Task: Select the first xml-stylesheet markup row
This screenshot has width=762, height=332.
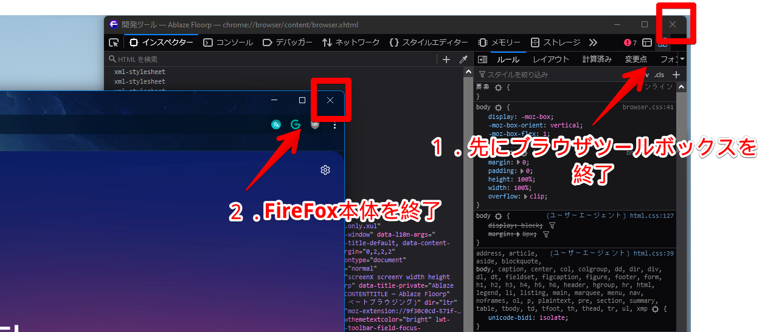Action: click(139, 72)
